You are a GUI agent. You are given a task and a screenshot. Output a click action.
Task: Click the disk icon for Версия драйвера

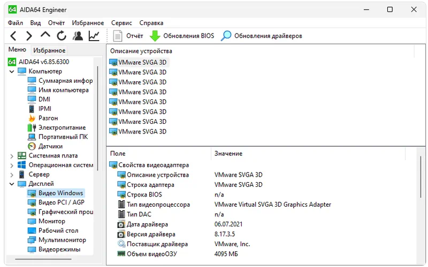[121, 234]
